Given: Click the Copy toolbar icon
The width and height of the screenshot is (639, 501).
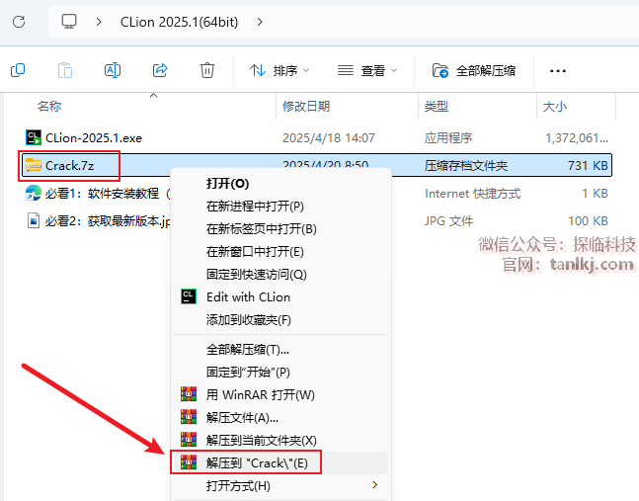Looking at the screenshot, I should 18,70.
